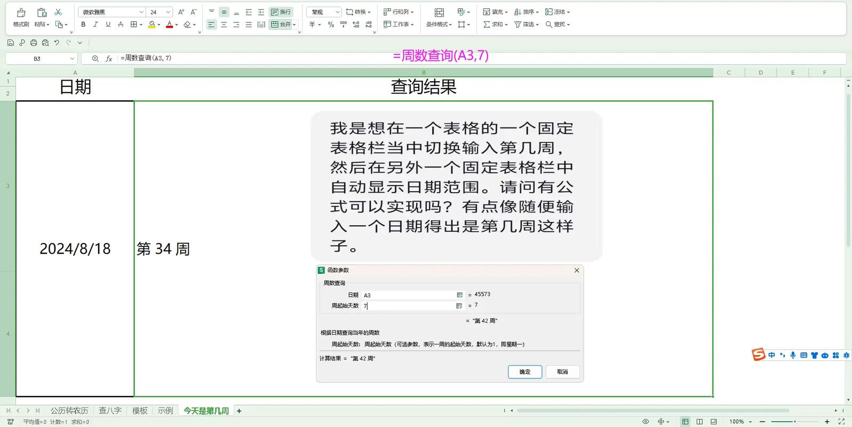Screen dimensions: 852x427
Task: Click the print preview icon
Action: click(45, 43)
